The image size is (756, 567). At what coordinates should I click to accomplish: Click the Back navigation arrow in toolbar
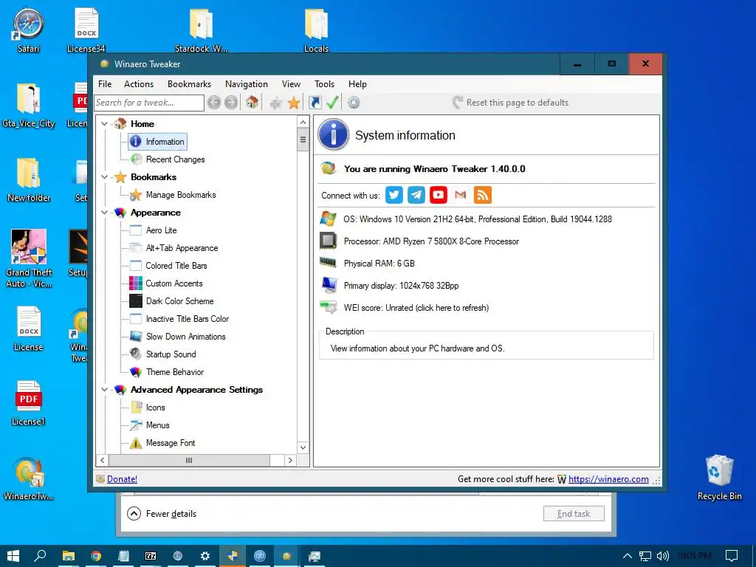pyautogui.click(x=214, y=102)
